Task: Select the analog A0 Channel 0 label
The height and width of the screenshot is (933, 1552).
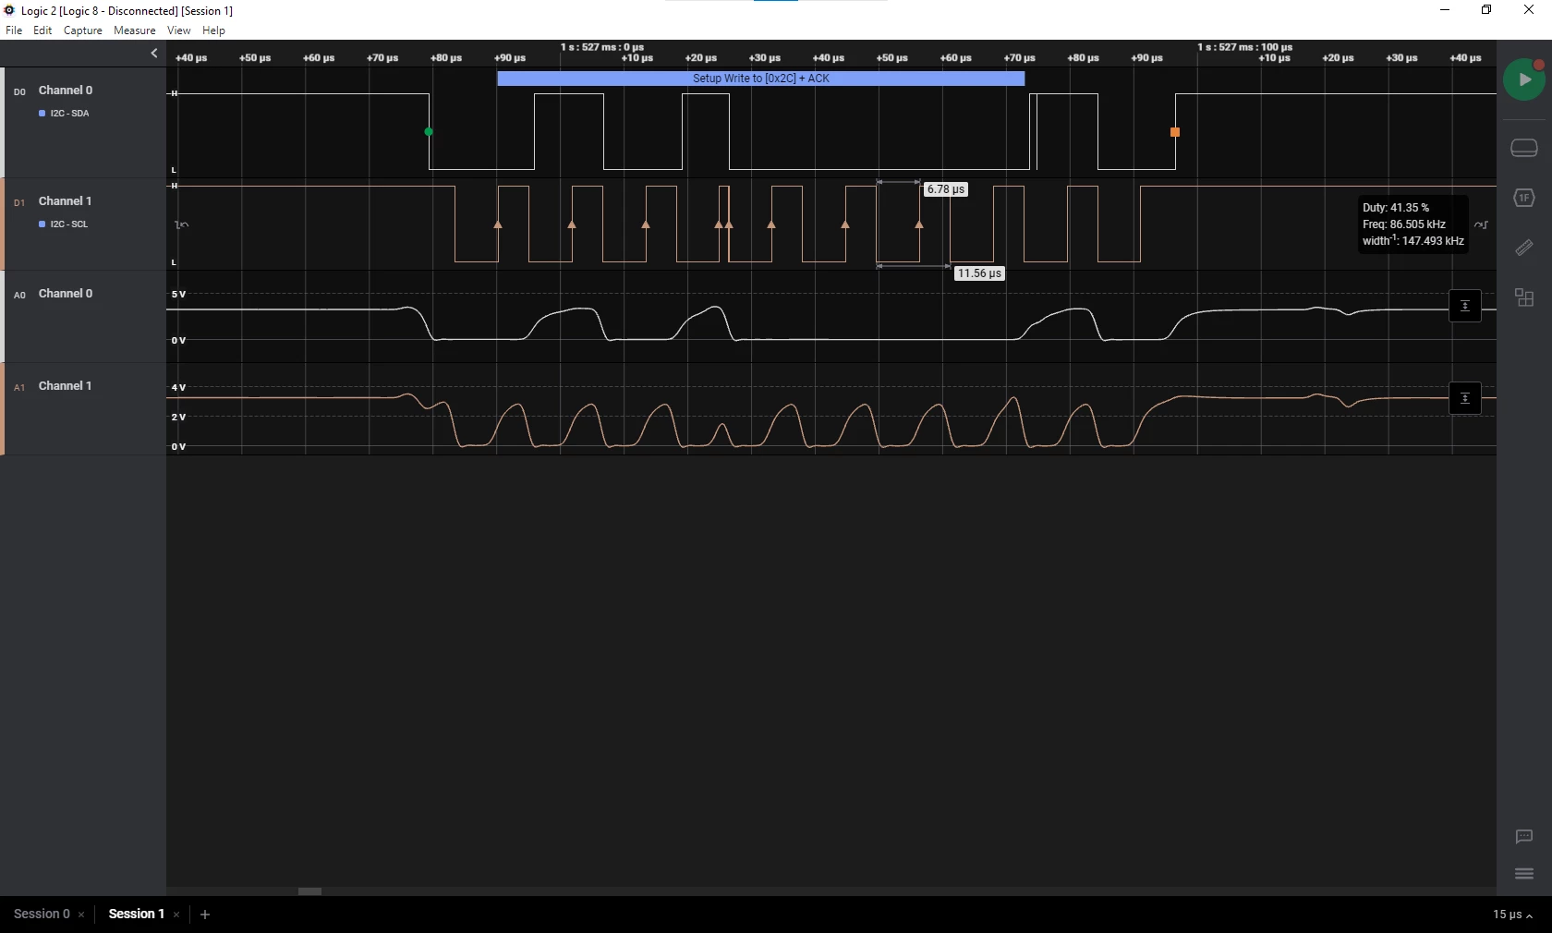Action: (66, 294)
